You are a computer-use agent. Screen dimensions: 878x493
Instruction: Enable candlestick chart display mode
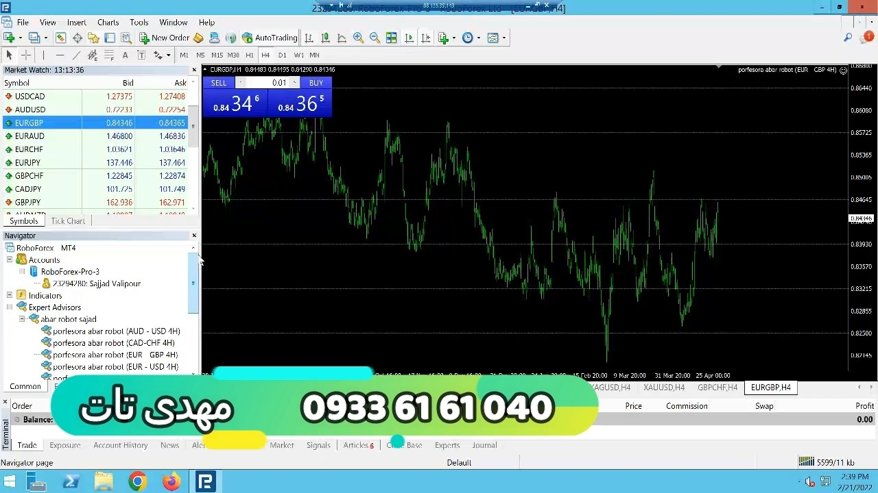coord(325,38)
